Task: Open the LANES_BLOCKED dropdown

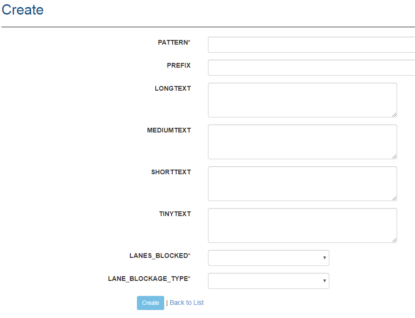Action: tap(268, 258)
